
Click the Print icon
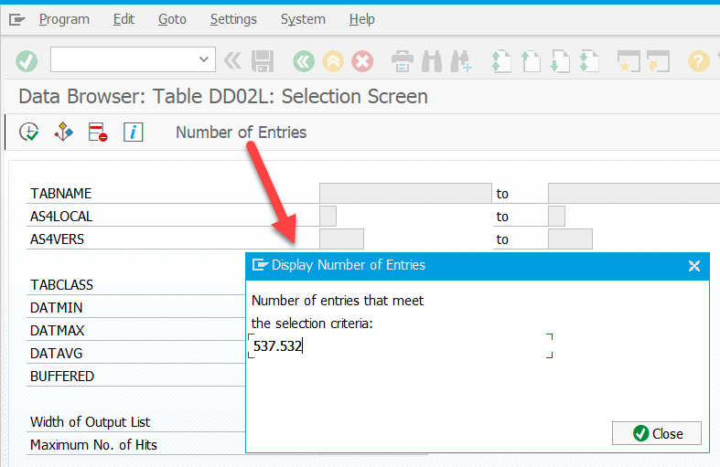click(403, 61)
